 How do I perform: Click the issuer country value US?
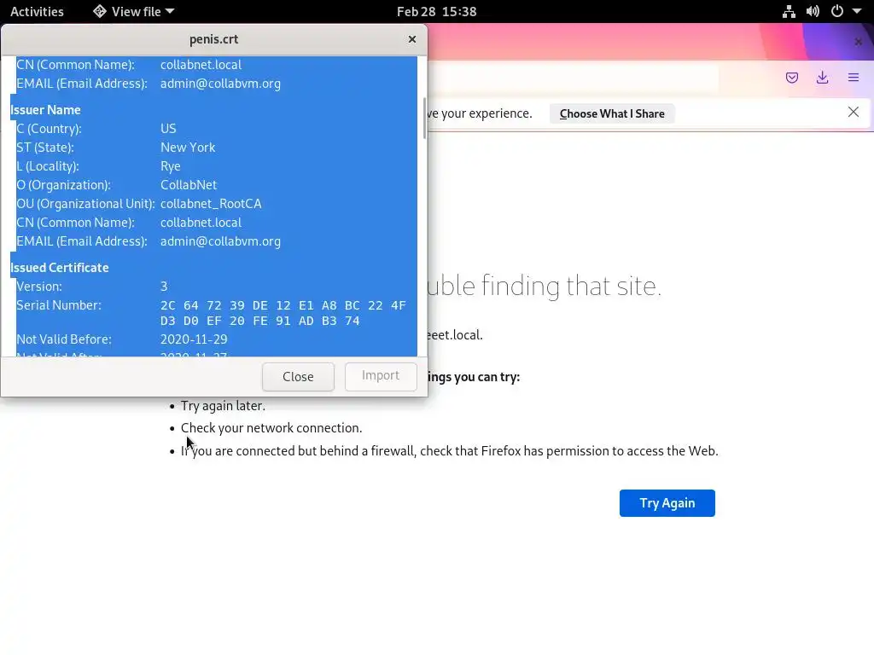coord(168,129)
